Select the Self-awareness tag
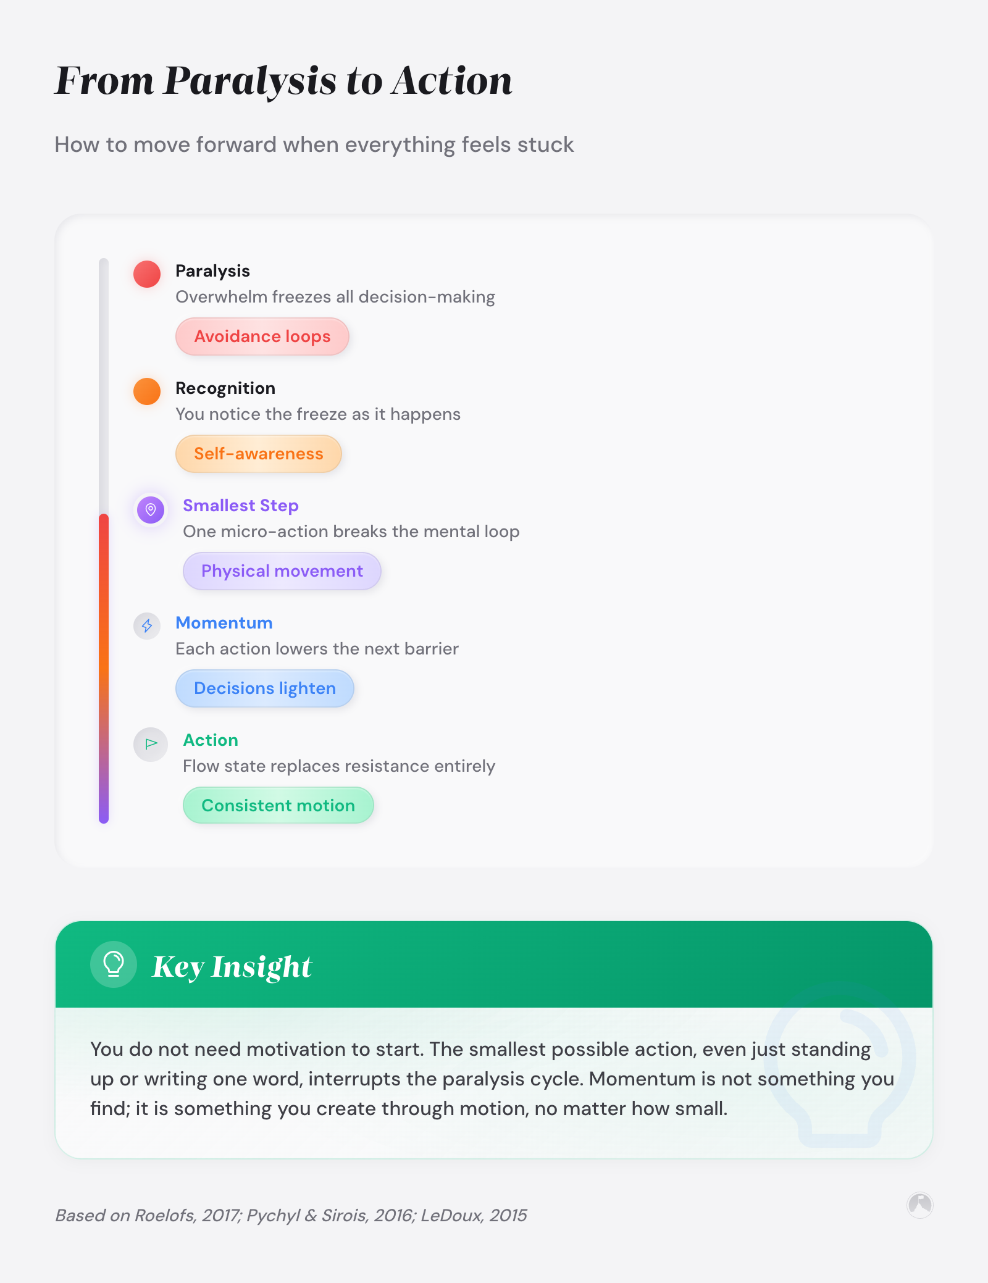The width and height of the screenshot is (988, 1283). pos(259,454)
